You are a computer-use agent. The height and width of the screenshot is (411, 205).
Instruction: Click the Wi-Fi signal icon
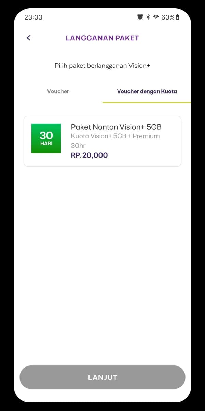point(156,17)
